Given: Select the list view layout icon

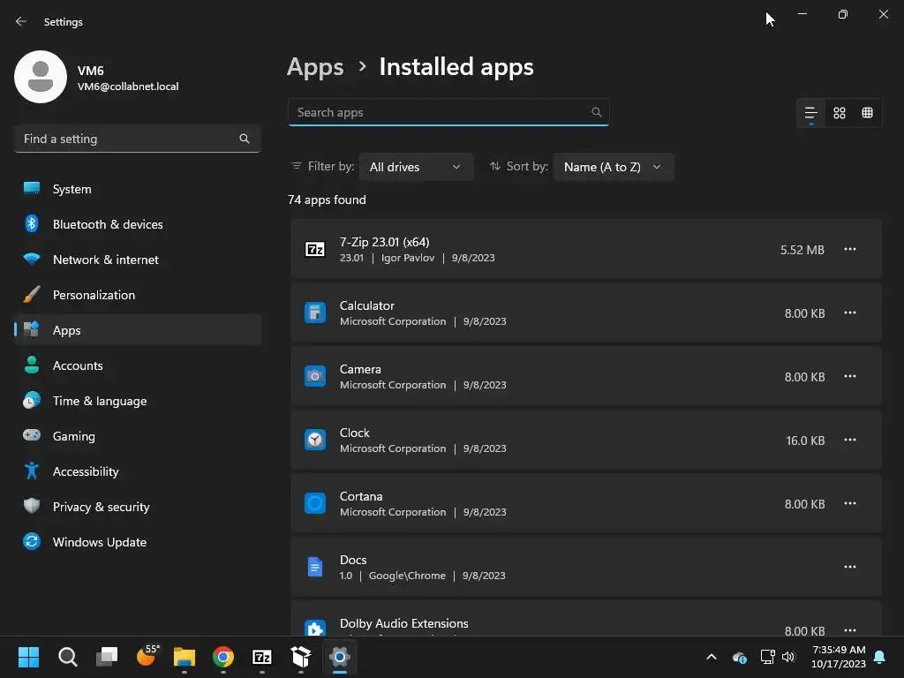Looking at the screenshot, I should 810,113.
